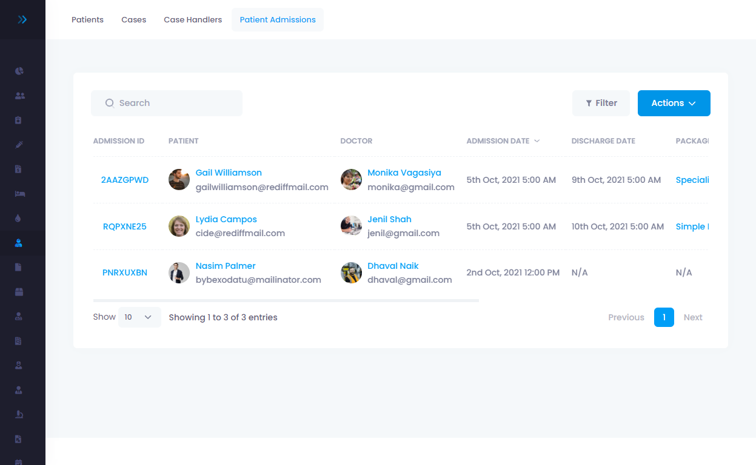Open the medicines module icon

19,120
